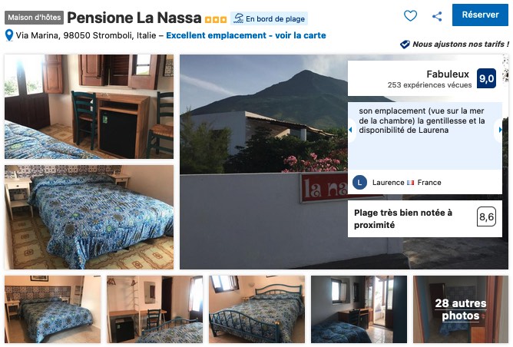The height and width of the screenshot is (347, 513).
Task: Click Laurence's reviewer avatar
Action: pos(359,183)
